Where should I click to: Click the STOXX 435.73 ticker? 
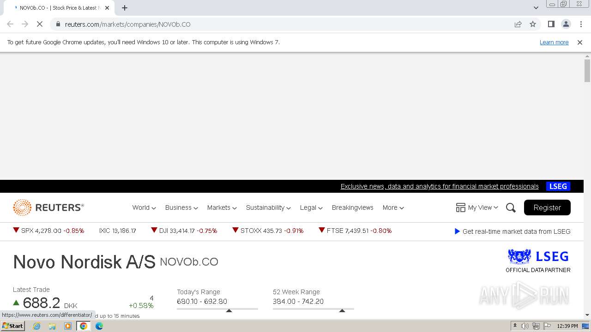pos(268,231)
